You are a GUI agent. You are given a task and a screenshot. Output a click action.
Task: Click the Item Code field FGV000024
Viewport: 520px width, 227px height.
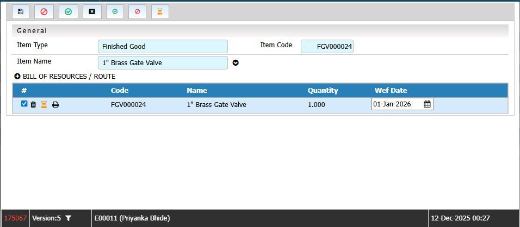(x=327, y=47)
